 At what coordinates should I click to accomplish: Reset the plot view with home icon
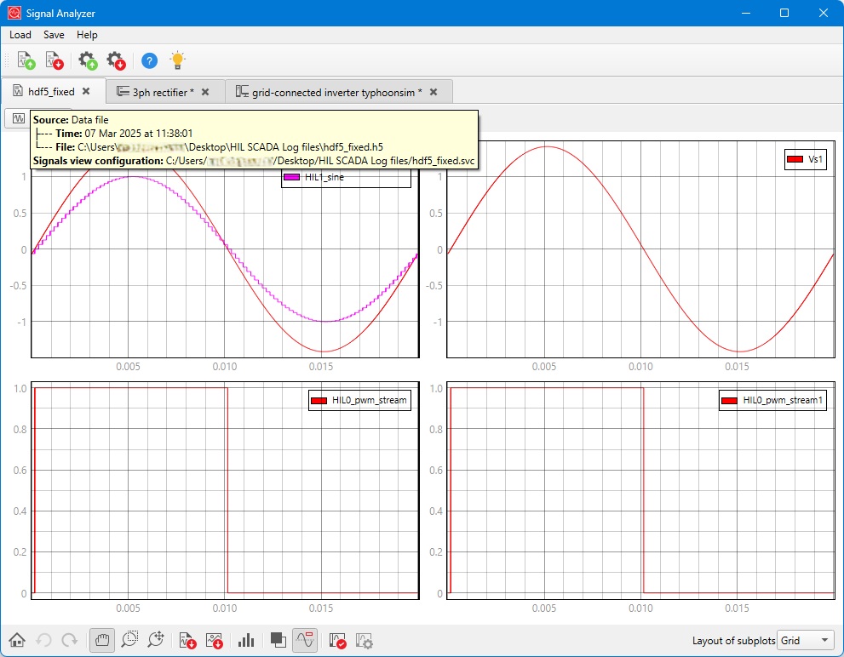pyautogui.click(x=17, y=640)
